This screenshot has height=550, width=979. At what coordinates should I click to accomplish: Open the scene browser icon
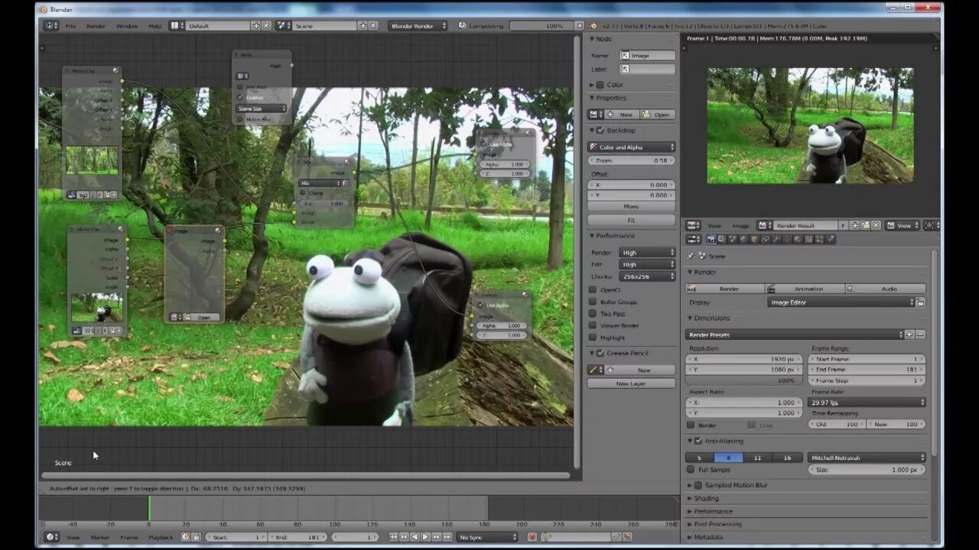click(283, 26)
